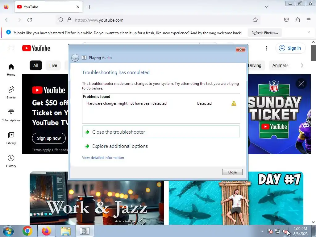Open Windows Explorer from taskbar
This screenshot has width=316, height=237.
[66, 231]
